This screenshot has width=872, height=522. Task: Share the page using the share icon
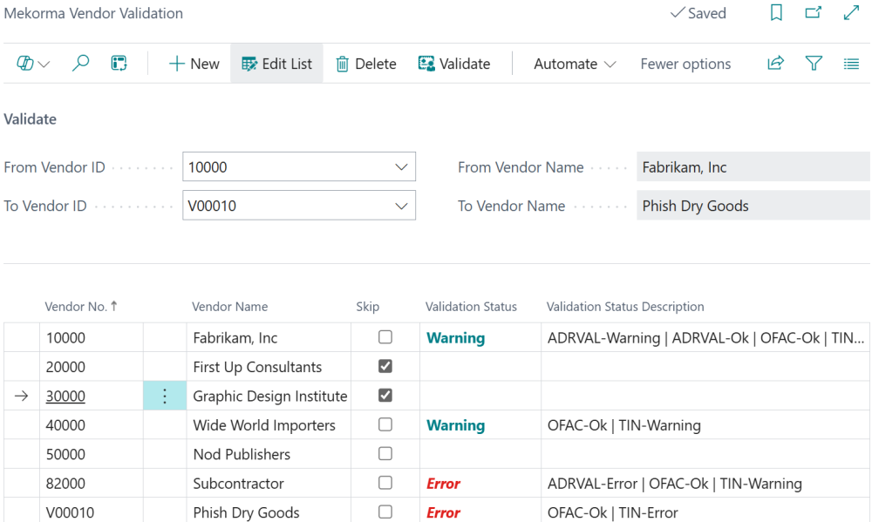click(775, 63)
